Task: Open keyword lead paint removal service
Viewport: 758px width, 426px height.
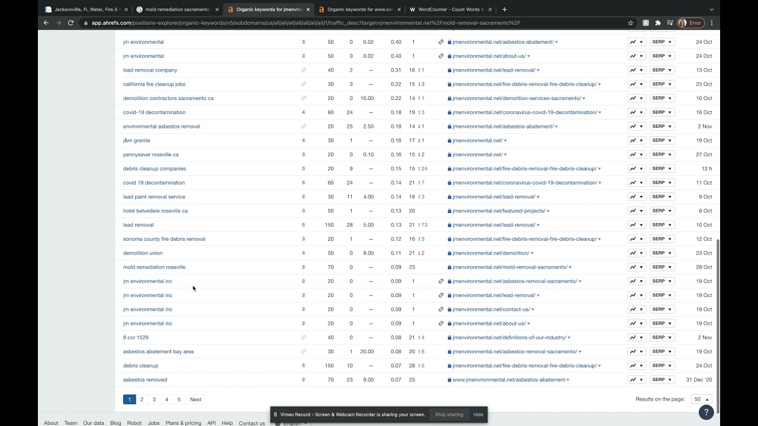Action: pos(154,196)
